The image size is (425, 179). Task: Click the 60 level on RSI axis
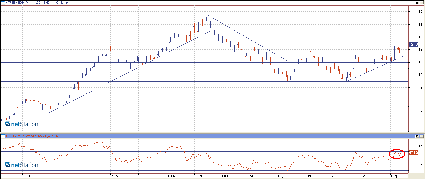pos(420,156)
